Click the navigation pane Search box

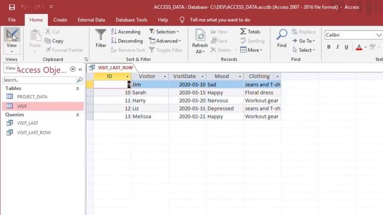(x=39, y=80)
